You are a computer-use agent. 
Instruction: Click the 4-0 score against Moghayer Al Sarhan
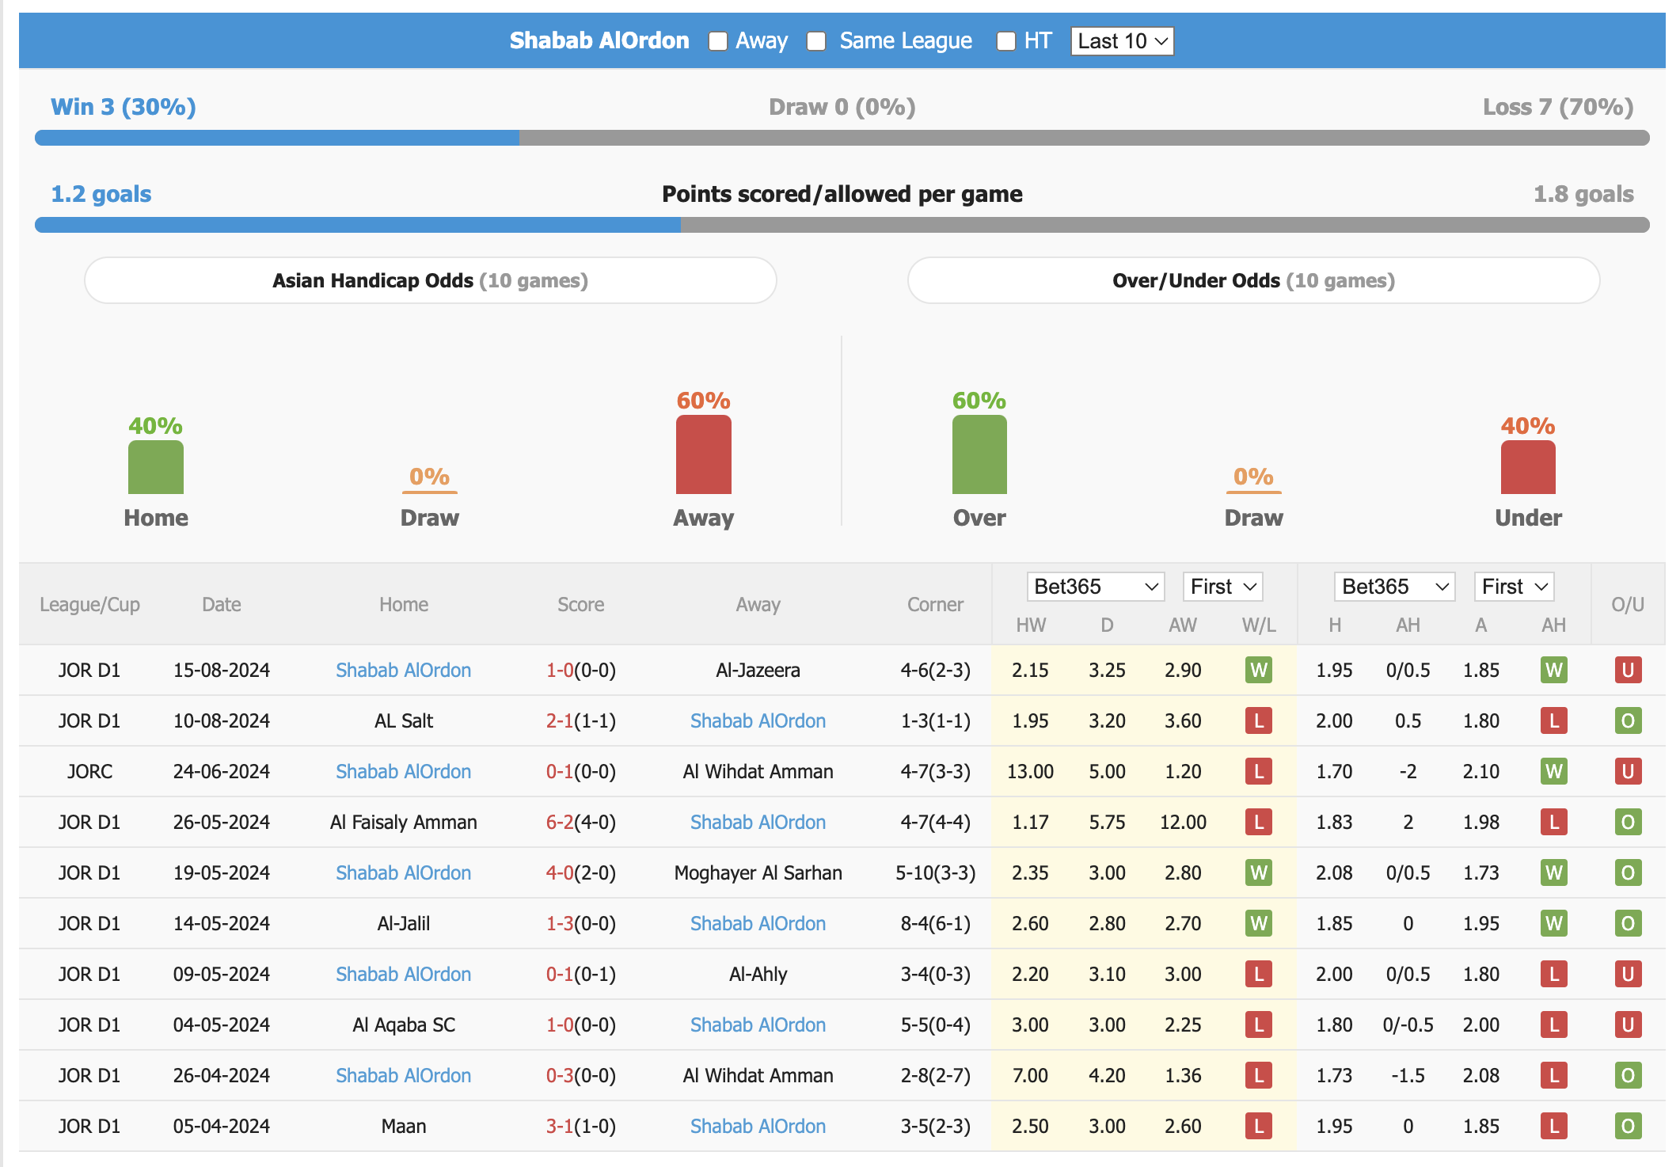[560, 872]
